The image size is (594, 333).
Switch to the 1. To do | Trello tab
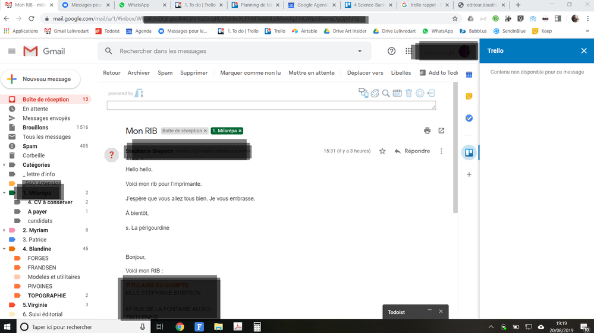[199, 5]
